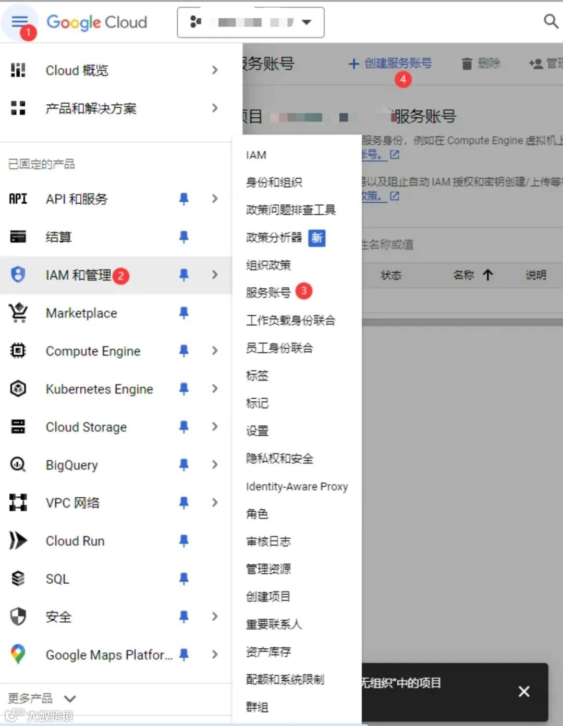
Task: Open the external link icon after 政策
Action: [x=395, y=196]
